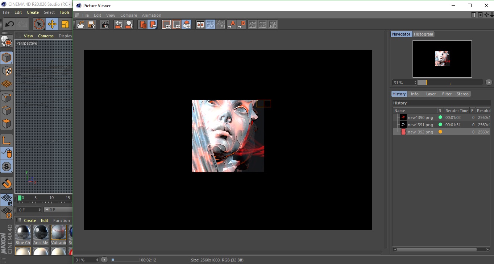Click the Locked Workplane grid icon
494x264 pixels.
7,200
